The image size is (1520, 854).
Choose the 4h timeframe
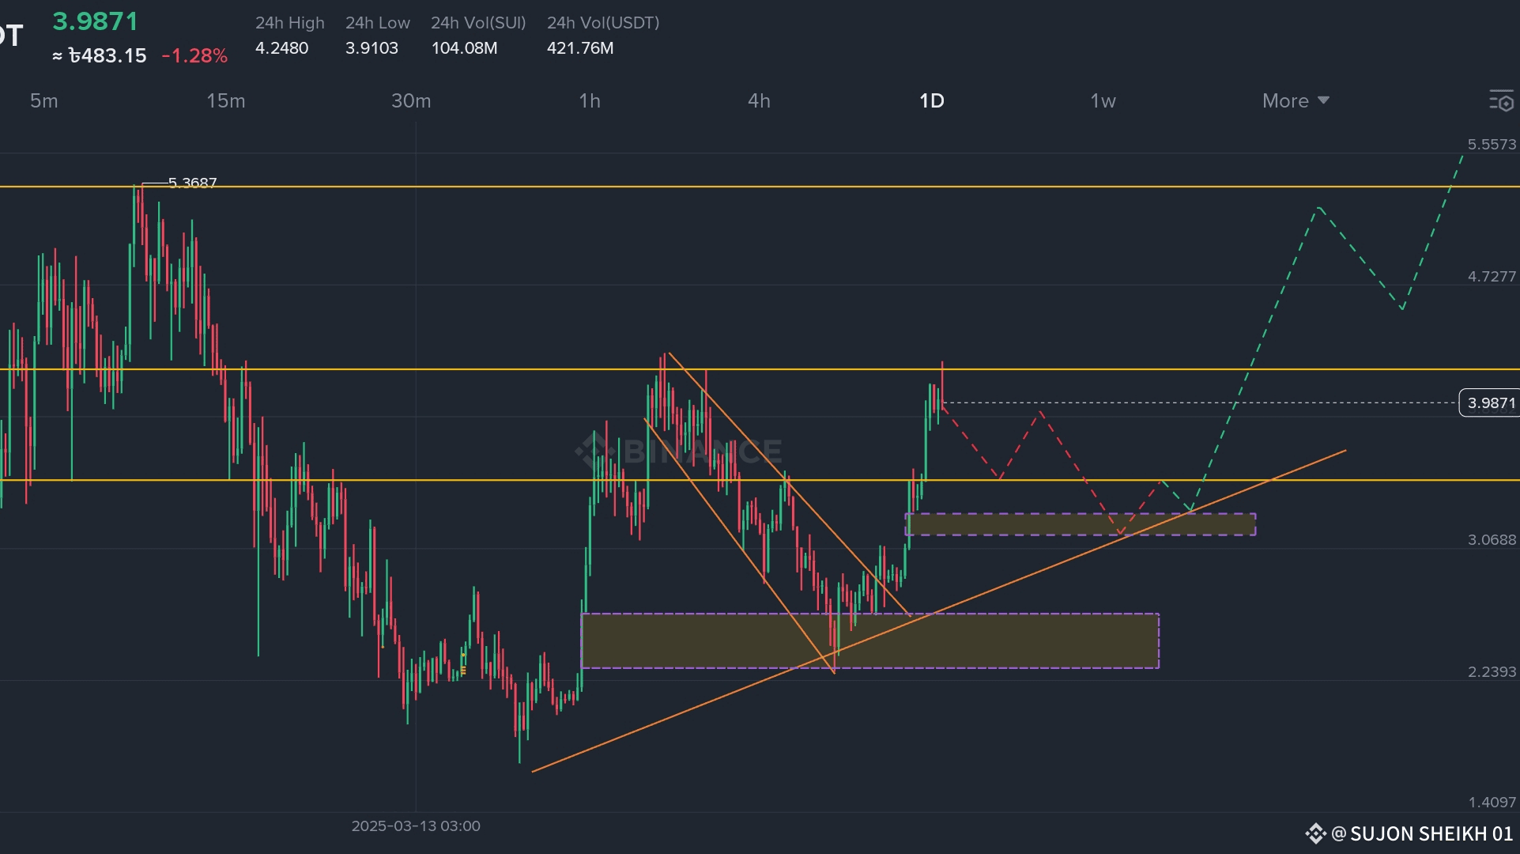[x=759, y=101]
